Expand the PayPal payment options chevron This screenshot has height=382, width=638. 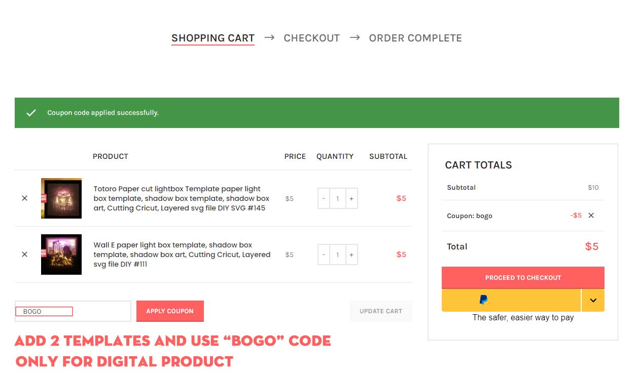593,300
